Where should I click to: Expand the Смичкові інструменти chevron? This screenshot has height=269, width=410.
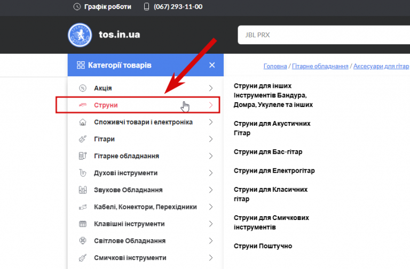[211, 258]
